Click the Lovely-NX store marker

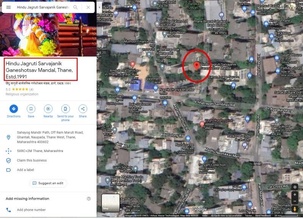pos(250,204)
